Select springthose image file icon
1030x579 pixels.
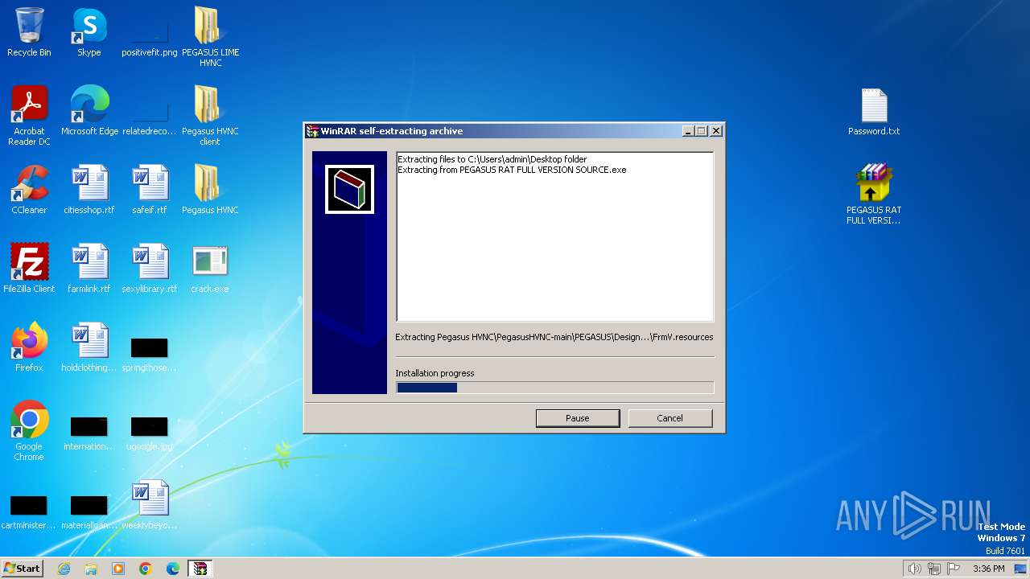click(x=150, y=354)
